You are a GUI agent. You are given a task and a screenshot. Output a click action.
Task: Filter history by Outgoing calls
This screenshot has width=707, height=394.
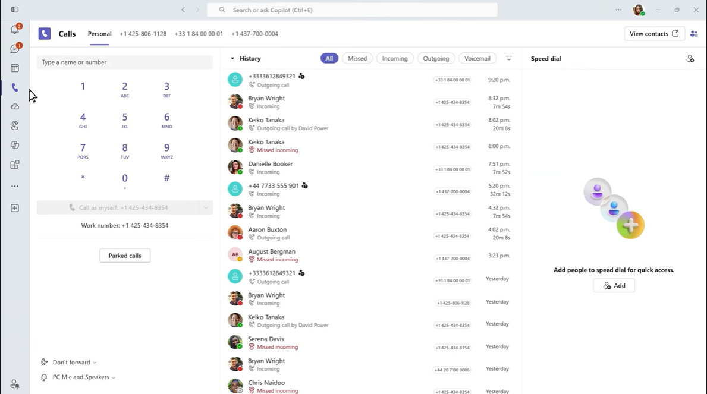click(x=436, y=58)
